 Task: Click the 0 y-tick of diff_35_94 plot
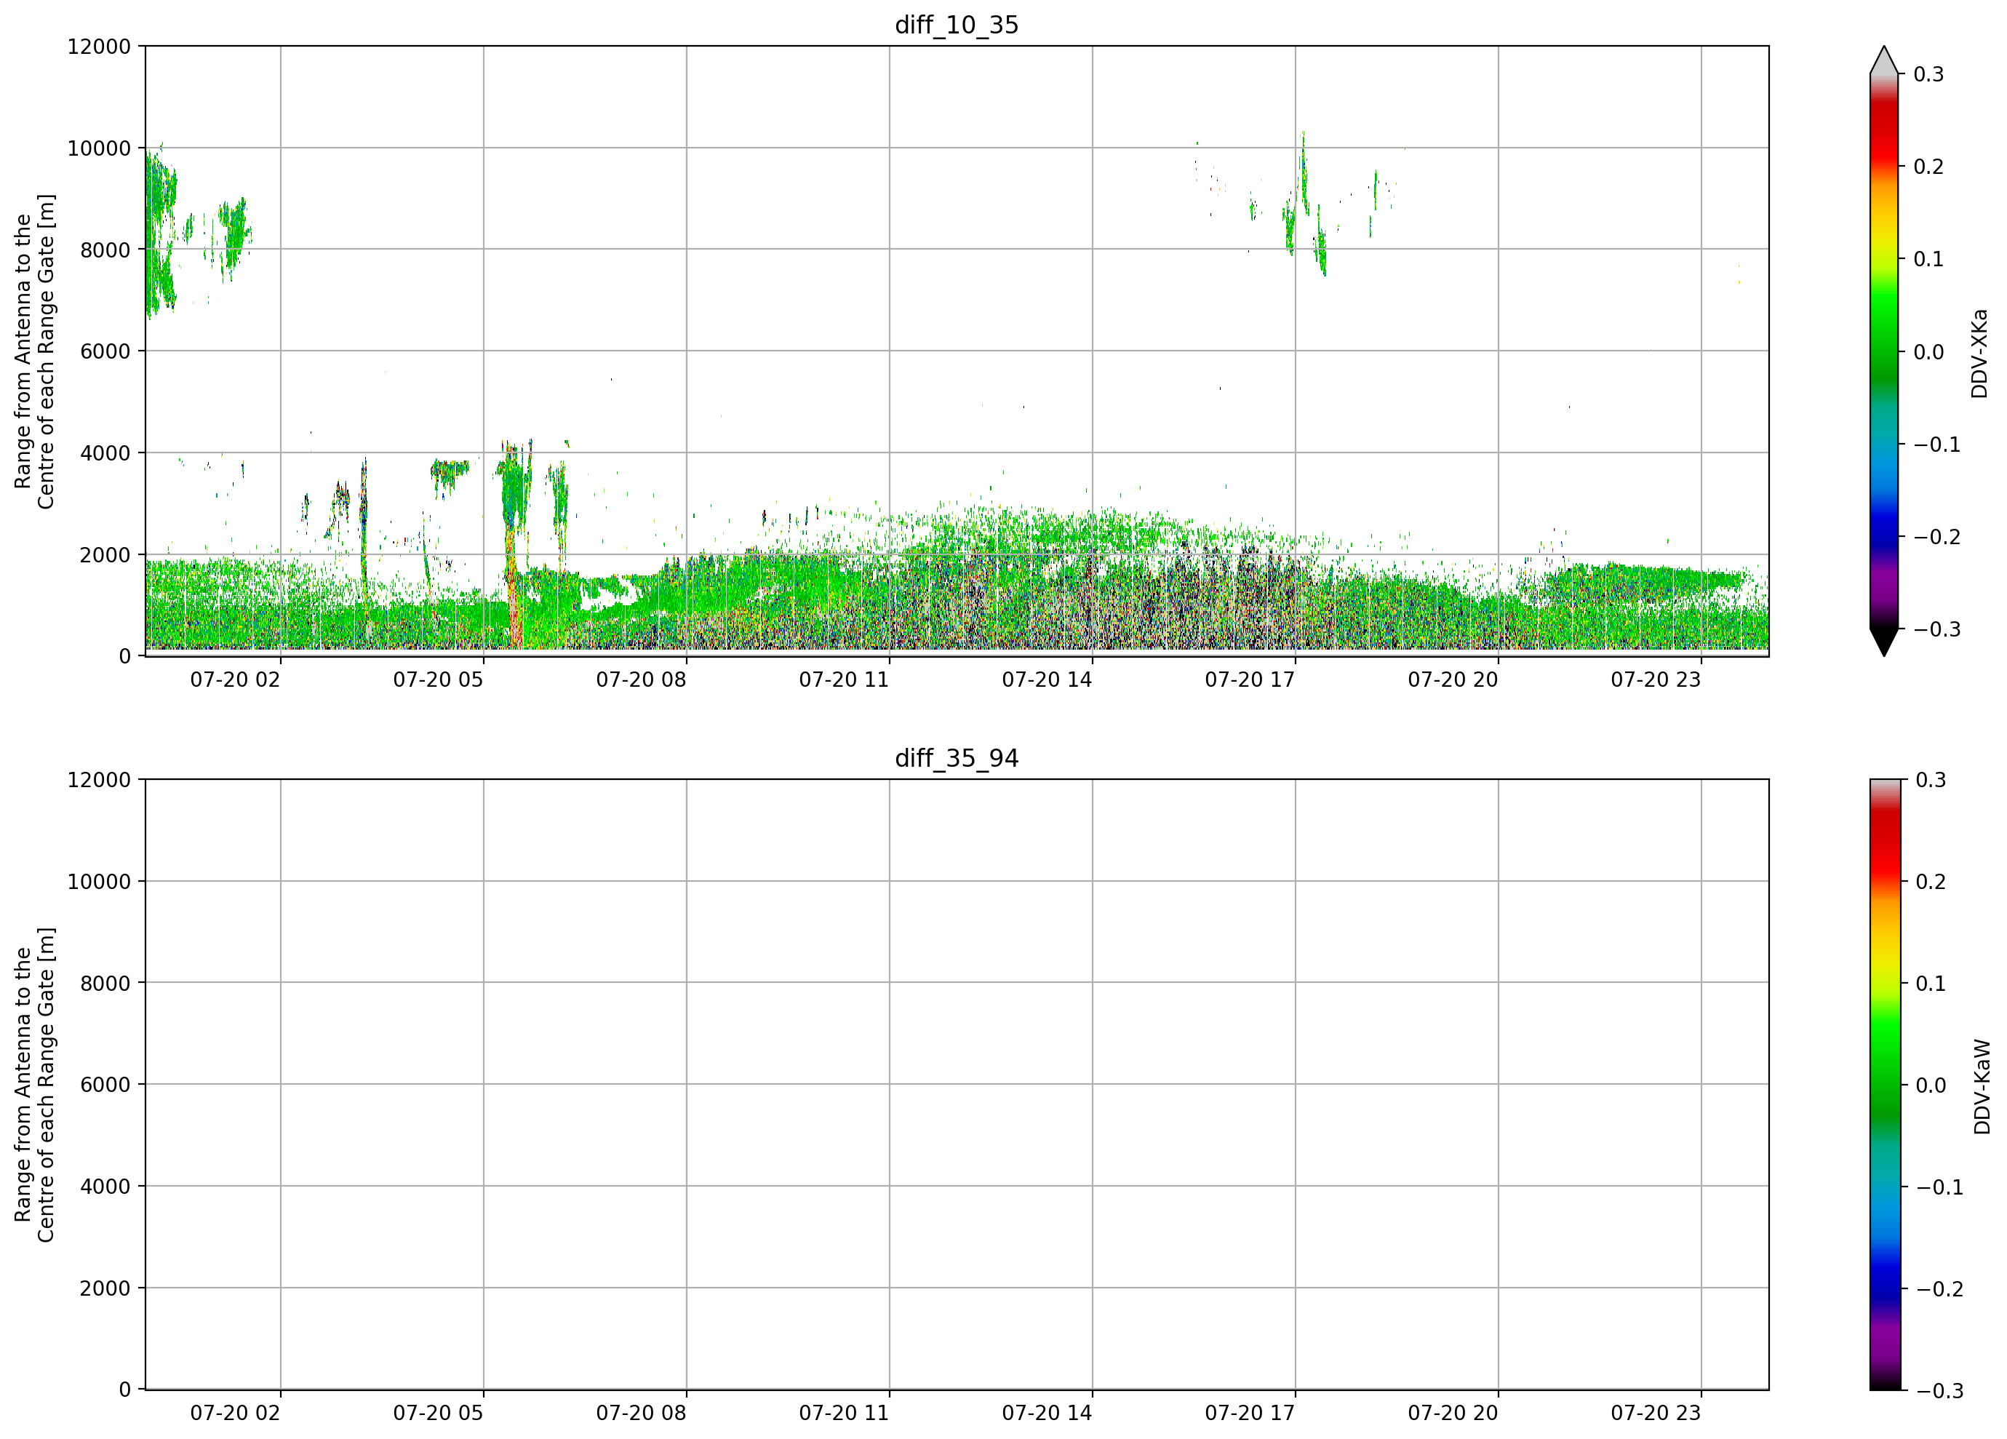[x=125, y=1390]
